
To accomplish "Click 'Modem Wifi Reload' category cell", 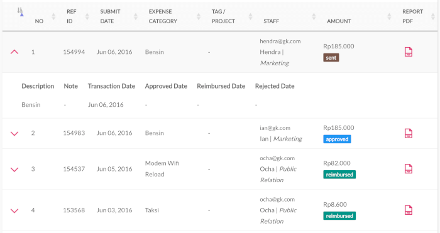I will pos(162,169).
